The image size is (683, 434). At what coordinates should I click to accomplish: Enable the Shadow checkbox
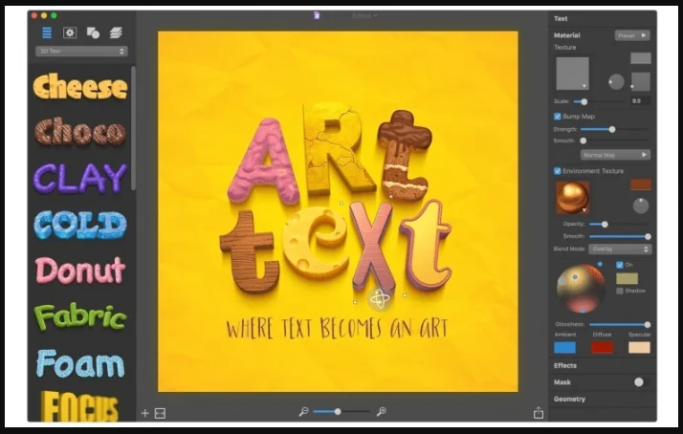coord(620,291)
